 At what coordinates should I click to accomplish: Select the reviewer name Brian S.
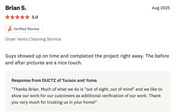16,8
